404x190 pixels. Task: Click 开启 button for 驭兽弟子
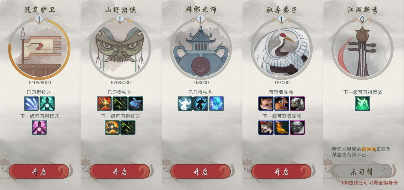click(x=281, y=172)
